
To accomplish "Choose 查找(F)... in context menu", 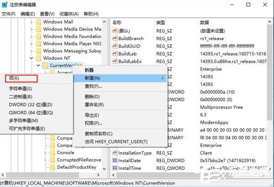I will (x=120, y=86).
